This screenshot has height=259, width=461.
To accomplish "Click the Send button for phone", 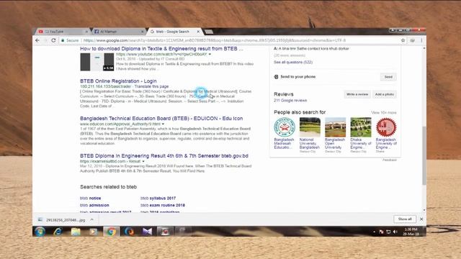I will pyautogui.click(x=388, y=77).
